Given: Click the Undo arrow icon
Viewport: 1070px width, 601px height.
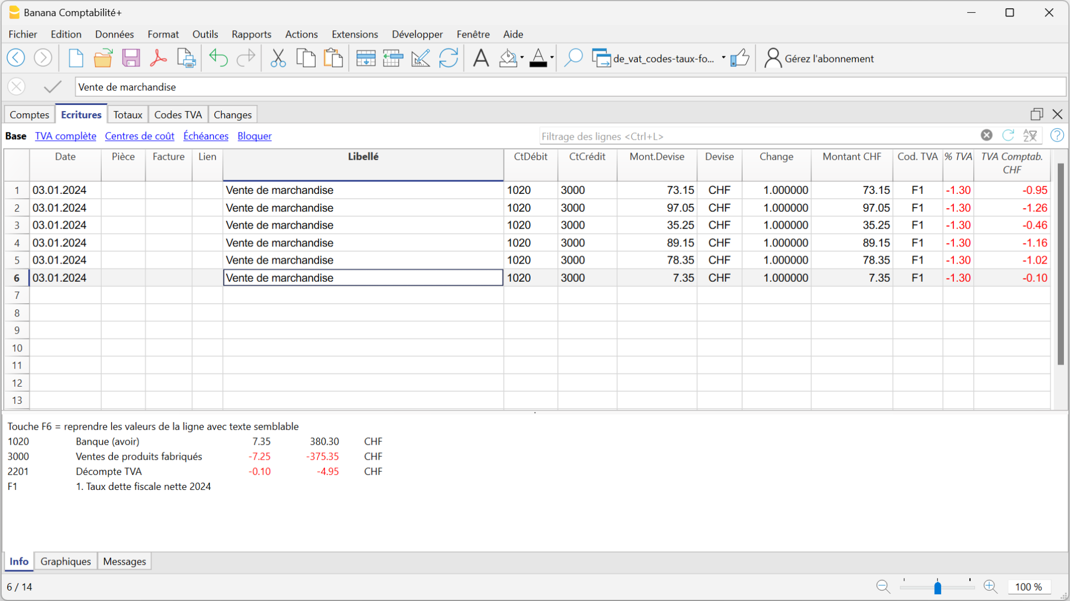Looking at the screenshot, I should (218, 58).
